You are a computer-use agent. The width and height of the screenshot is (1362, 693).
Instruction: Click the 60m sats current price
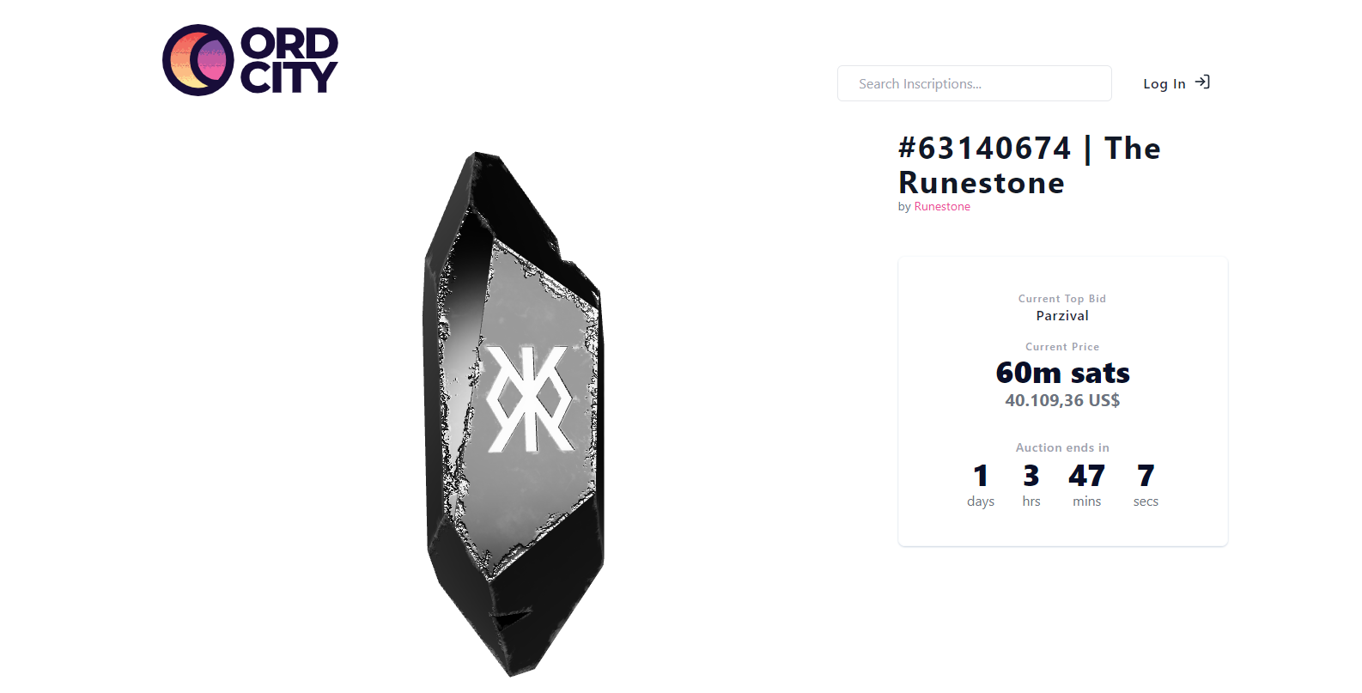tap(1062, 373)
